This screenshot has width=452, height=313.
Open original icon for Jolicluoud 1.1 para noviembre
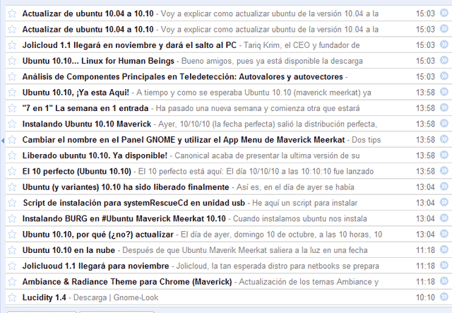coord(444,265)
